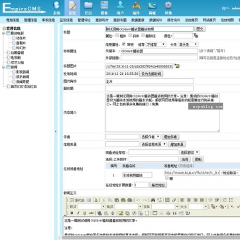Open the 管理评论 menu item
Image resolution: width=240 pixels, height=240 pixels.
84,20
